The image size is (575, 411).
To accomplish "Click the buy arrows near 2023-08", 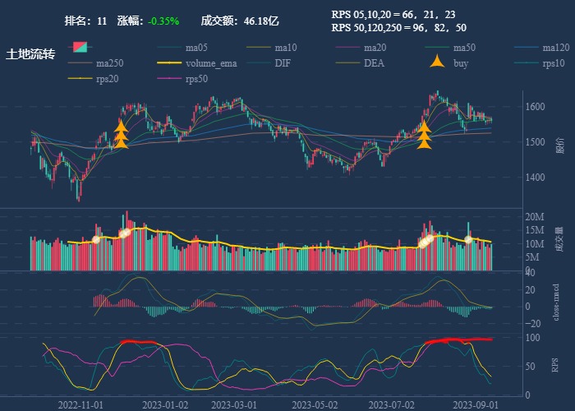I will point(425,135).
